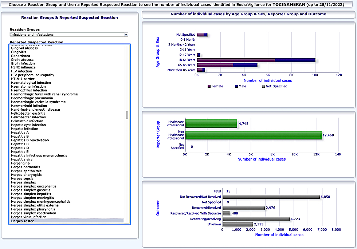Choose Herpes pharyngitis

pyautogui.click(x=26, y=175)
